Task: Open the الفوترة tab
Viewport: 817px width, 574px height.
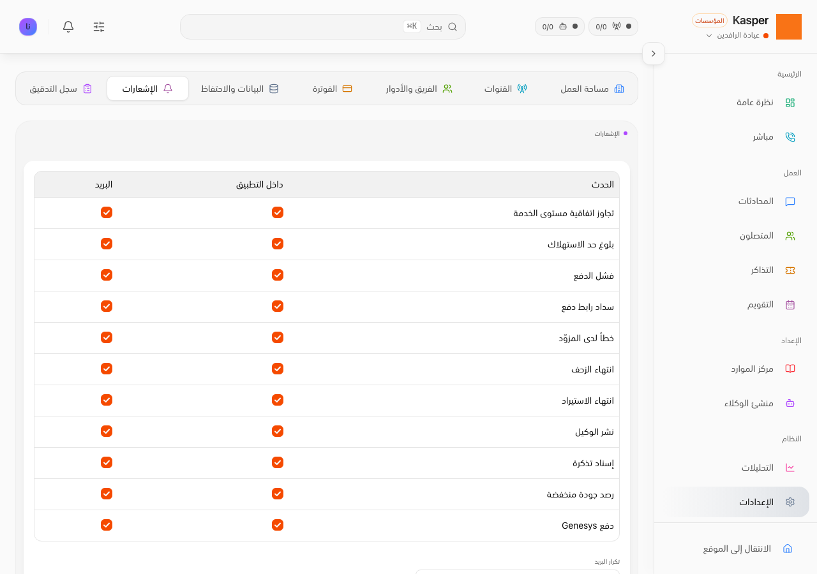Action: pyautogui.click(x=333, y=89)
